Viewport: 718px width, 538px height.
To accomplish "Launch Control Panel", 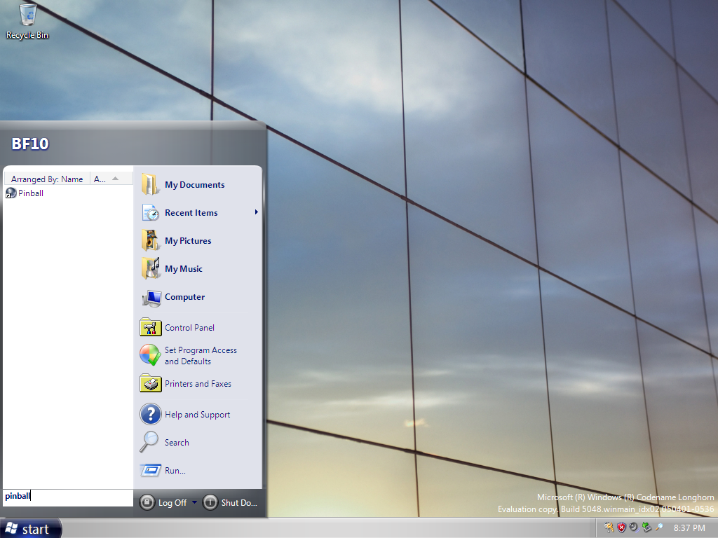I will point(189,328).
